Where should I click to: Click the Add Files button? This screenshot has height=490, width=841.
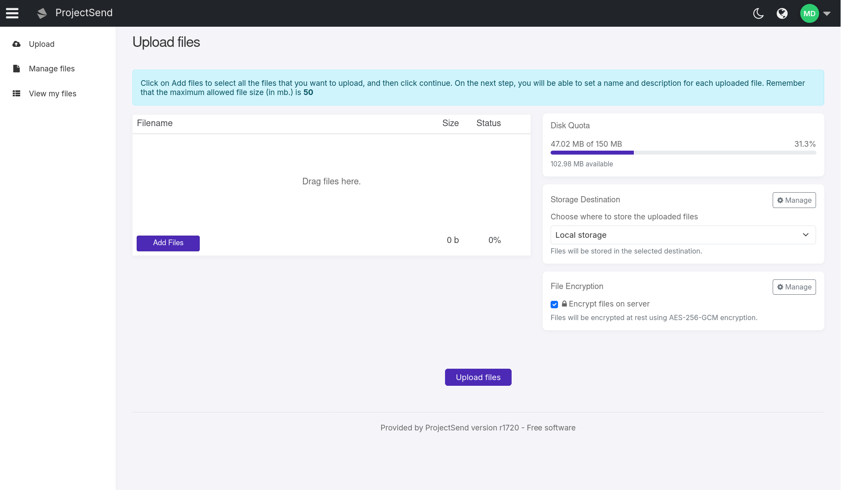168,243
